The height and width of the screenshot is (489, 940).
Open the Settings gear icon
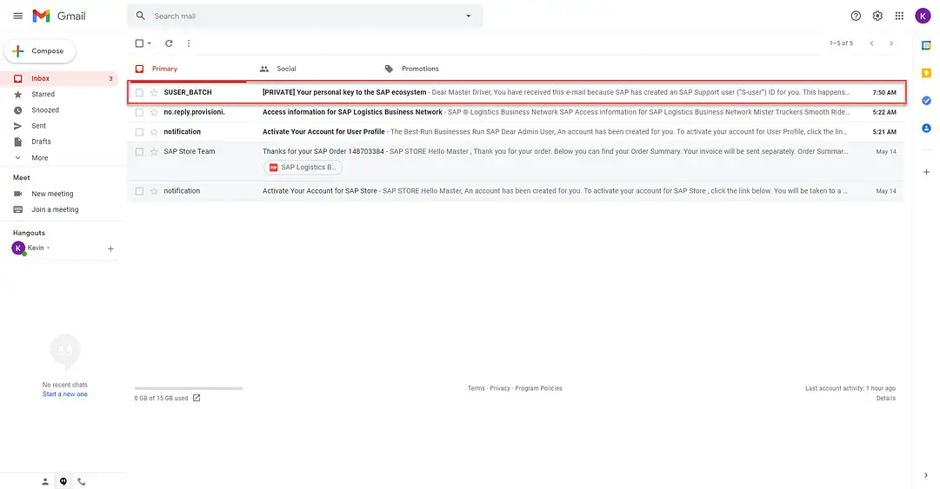(x=877, y=17)
